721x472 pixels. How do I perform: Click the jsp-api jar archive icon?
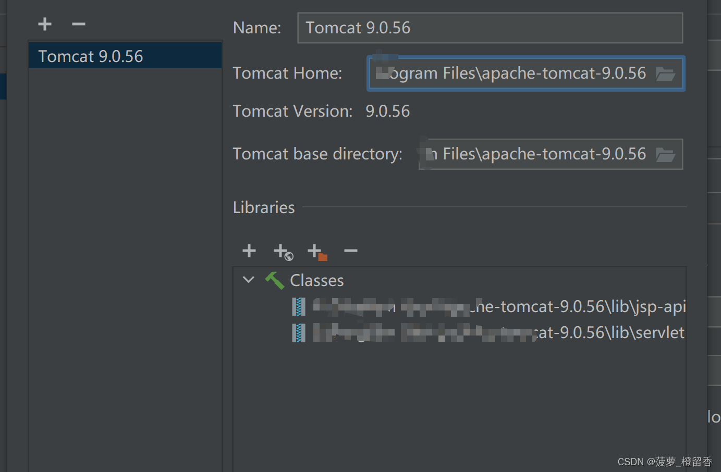(x=299, y=307)
